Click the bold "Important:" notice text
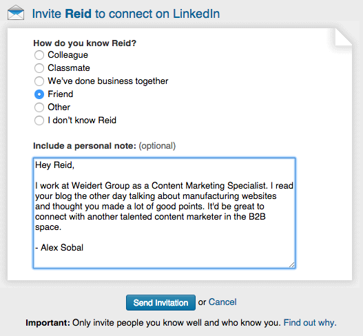This screenshot has width=363, height=336. coord(48,323)
